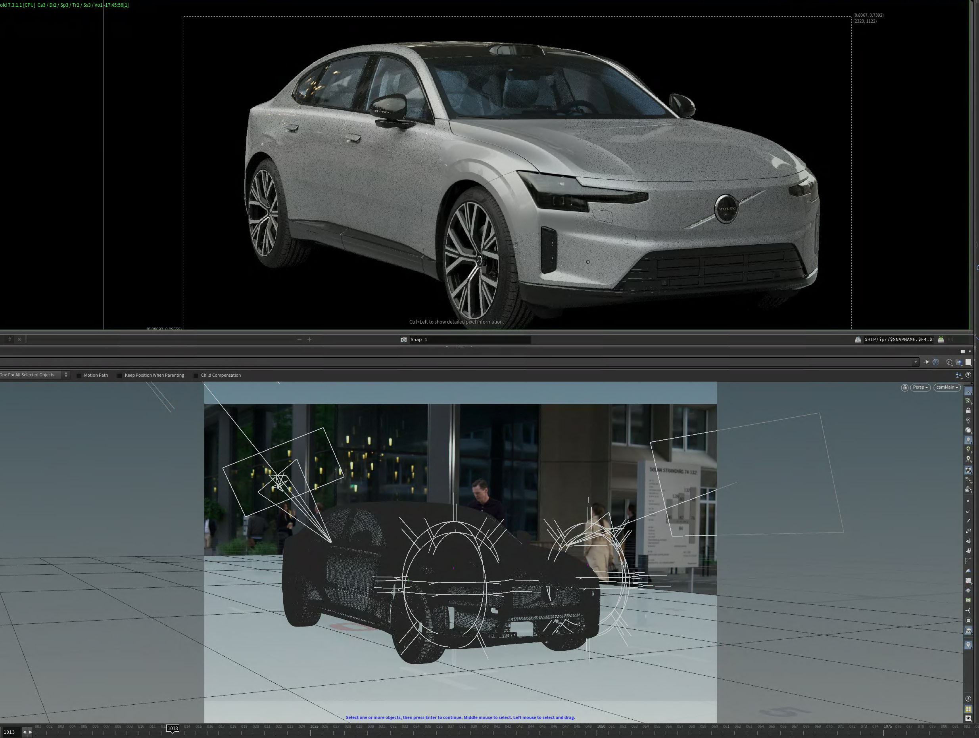
Task: Click the circled rectangle icon in right toolbar
Action: point(968,620)
